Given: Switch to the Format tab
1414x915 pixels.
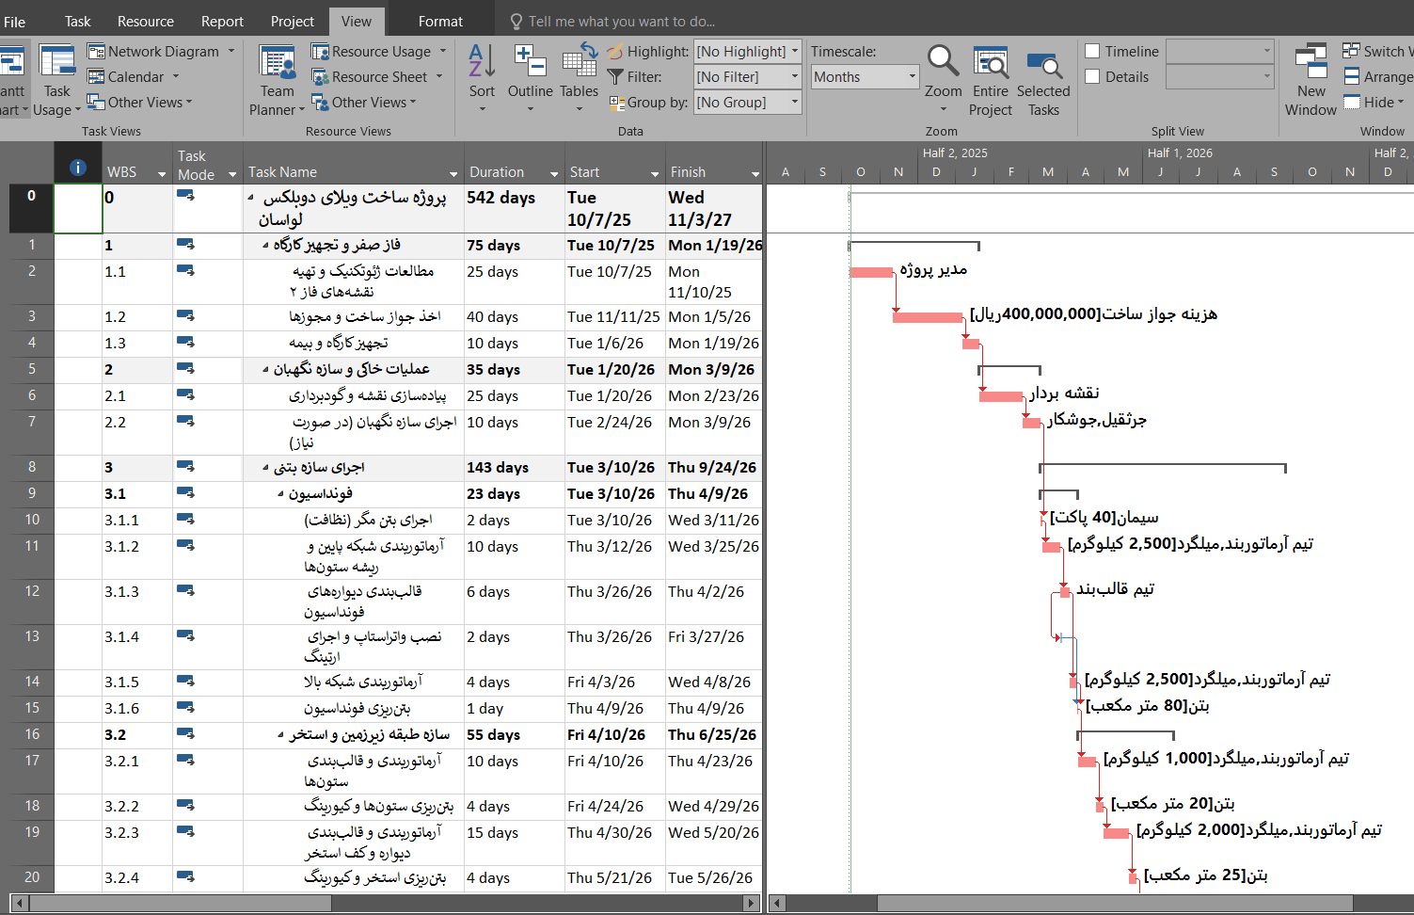Looking at the screenshot, I should (440, 21).
